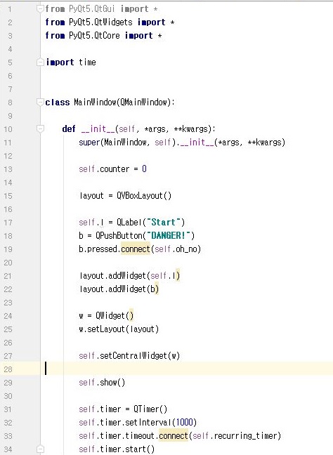Place cursor on 'PyQt5.QtGui' import text
333x455 pixels.
pyautogui.click(x=92, y=9)
